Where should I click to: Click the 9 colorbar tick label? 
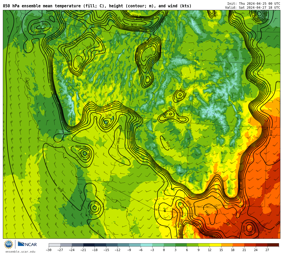198,250
